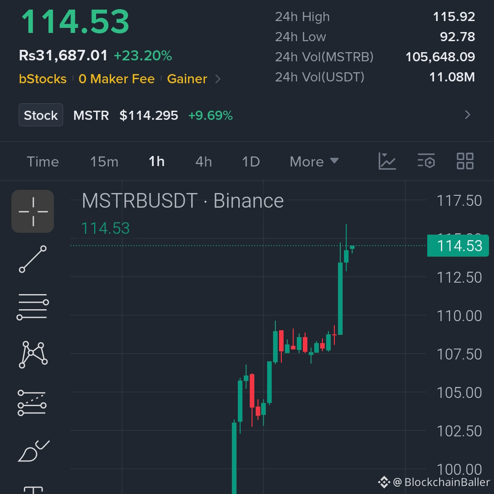Open the chart indicators icon
494x494 pixels.
point(387,161)
